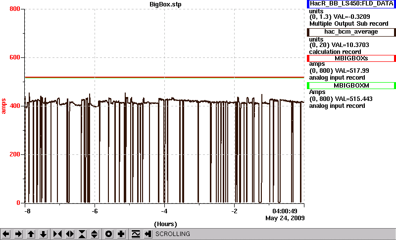Zoom out horizontally using outward-pointing diamond icon
396x240 pixels.
click(70, 234)
